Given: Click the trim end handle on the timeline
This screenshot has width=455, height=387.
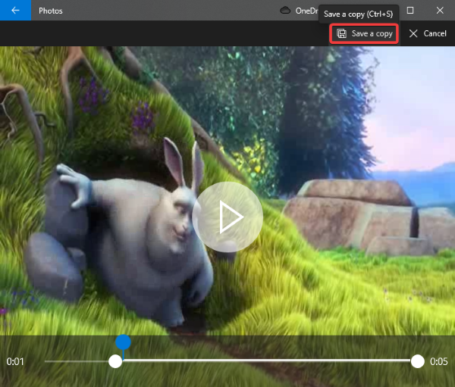Looking at the screenshot, I should pos(417,361).
